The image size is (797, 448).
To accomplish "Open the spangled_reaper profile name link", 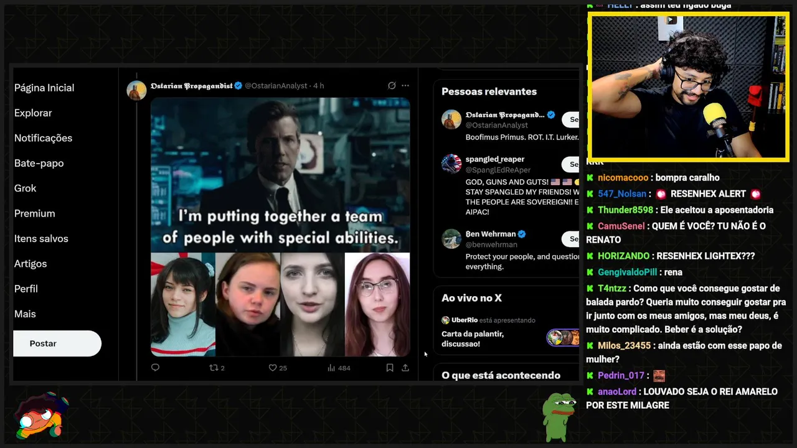I will [x=495, y=159].
